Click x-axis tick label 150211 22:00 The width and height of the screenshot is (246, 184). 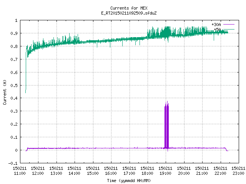pos(220,171)
